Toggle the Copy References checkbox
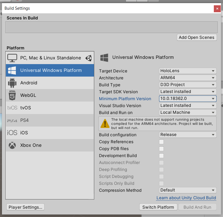The height and width of the screenshot is (217, 223). [162, 142]
